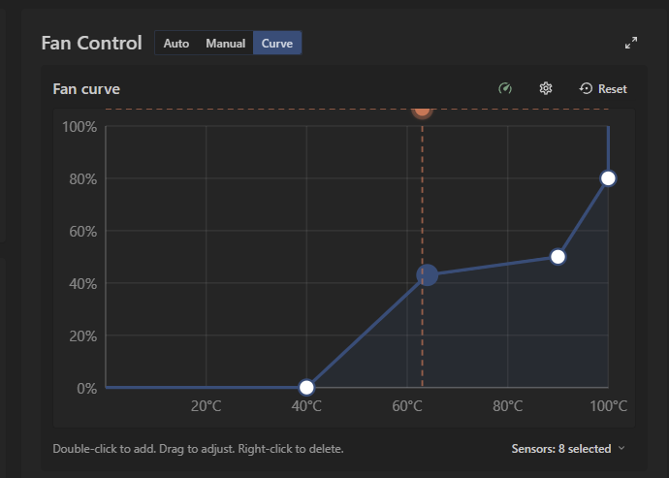Click the Fan Control heading
Viewport: 669px width, 478px height.
click(91, 43)
